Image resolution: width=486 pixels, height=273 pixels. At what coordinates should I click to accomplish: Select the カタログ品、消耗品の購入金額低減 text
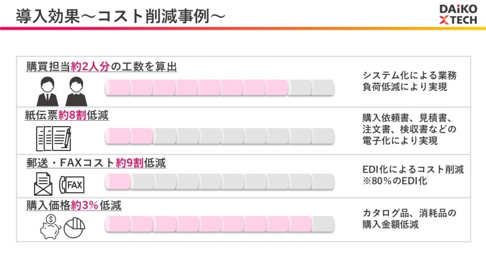coord(409,218)
